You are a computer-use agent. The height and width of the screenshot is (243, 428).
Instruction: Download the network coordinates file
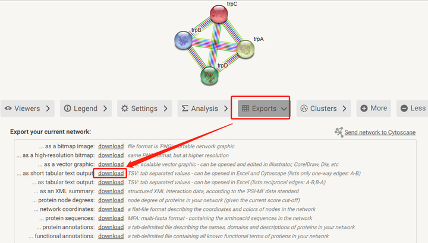[111, 209]
